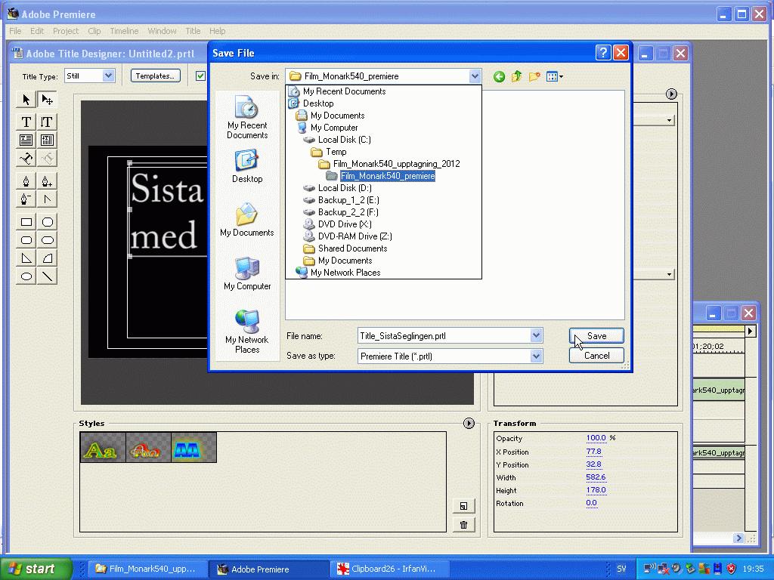The width and height of the screenshot is (774, 580).
Task: Select the Path Type tool
Action: click(x=26, y=159)
